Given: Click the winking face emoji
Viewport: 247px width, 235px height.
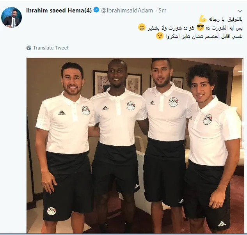Looking at the screenshot, I should pyautogui.click(x=160, y=36).
